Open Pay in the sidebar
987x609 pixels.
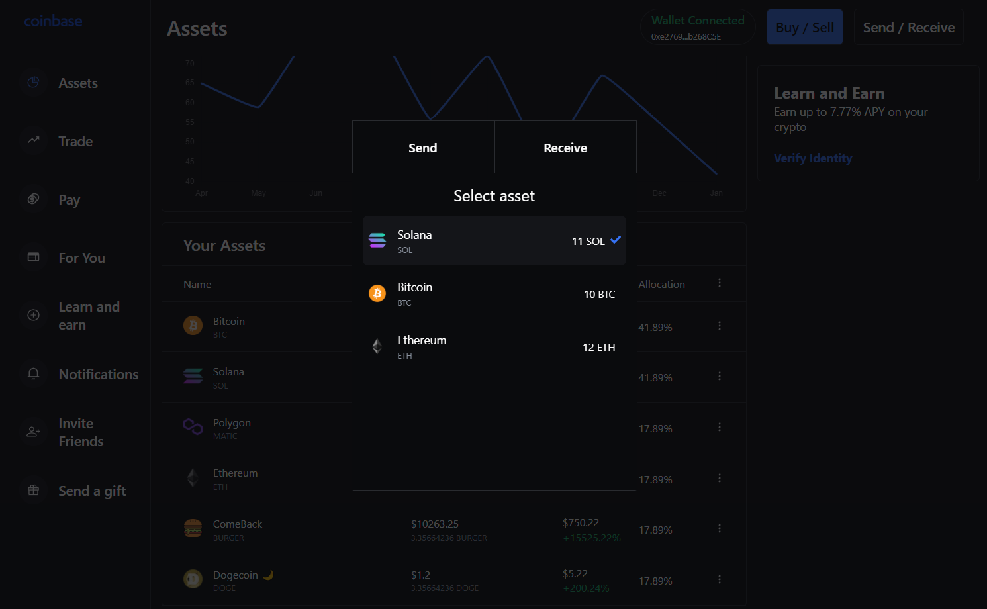tap(69, 199)
